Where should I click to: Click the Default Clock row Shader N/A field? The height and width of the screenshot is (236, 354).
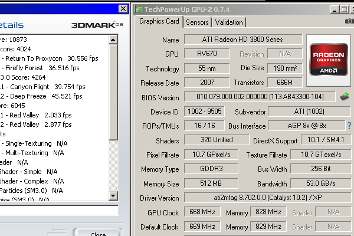pos(333,227)
